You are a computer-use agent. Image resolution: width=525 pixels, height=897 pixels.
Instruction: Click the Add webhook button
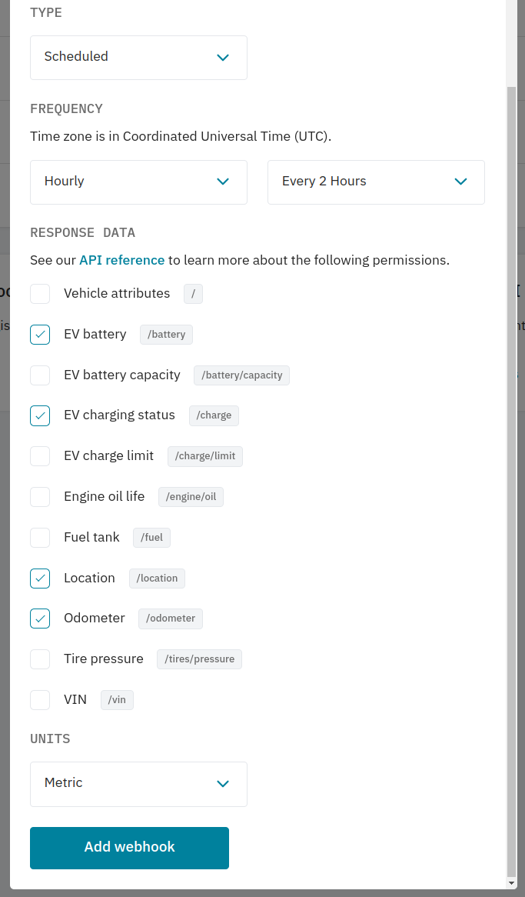129,848
